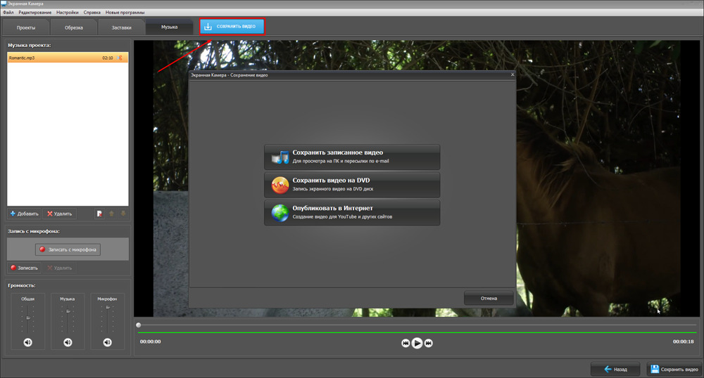Click the Назад button
704x378 pixels.
(615, 369)
